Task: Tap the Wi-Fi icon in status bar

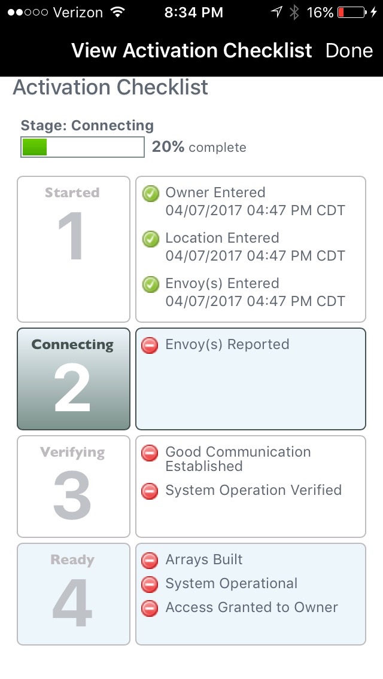Action: [x=118, y=12]
